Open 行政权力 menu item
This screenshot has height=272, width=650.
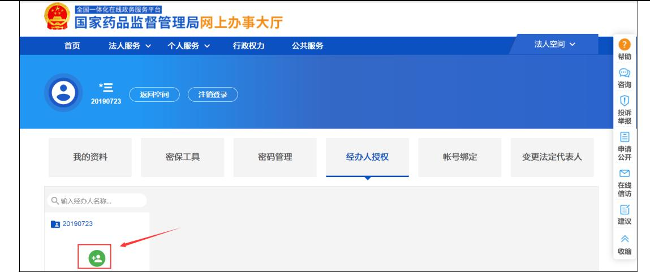tap(248, 46)
